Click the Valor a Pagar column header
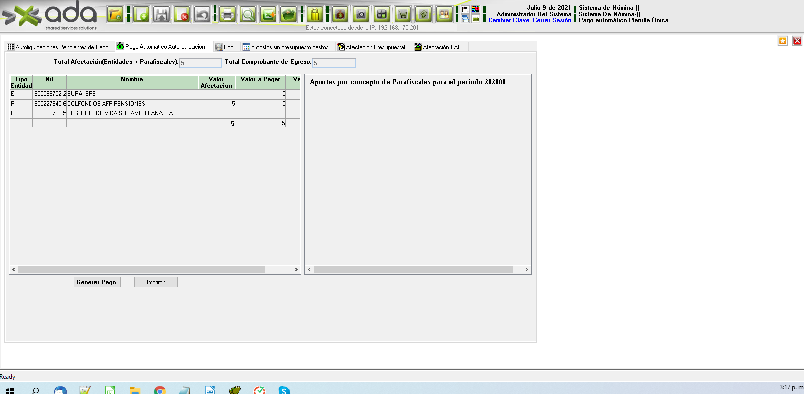 [261, 82]
